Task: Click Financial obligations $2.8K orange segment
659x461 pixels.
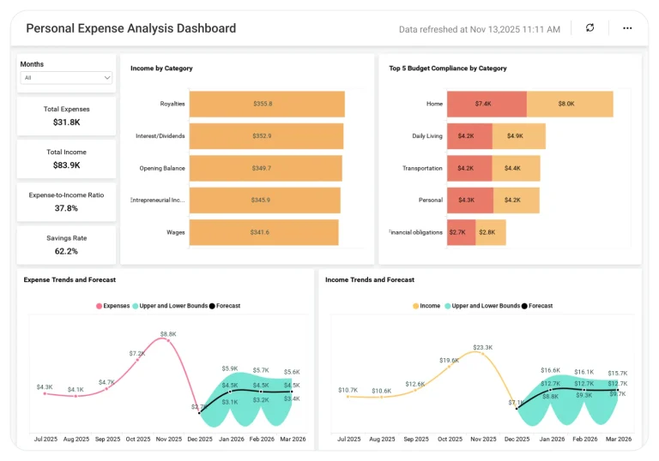Action: [x=491, y=232]
